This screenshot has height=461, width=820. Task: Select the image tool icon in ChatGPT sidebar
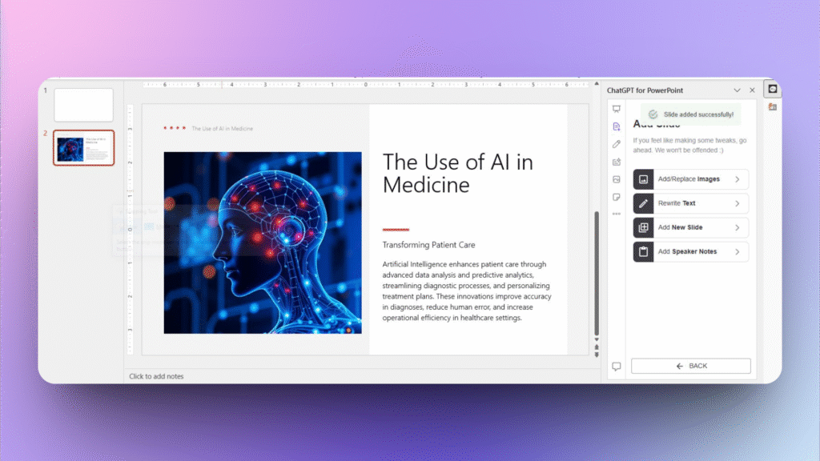click(x=617, y=179)
